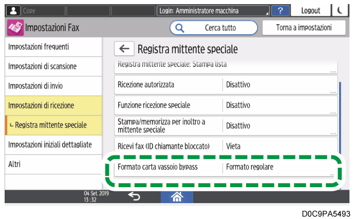
Task: Open Impostazioni di invio menu item
Action: (51, 86)
